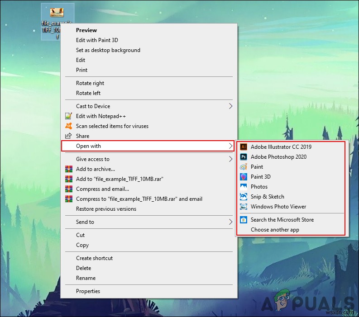Click Search the Microsoft Store
Viewport: 359px width, 317px height.
(x=291, y=220)
